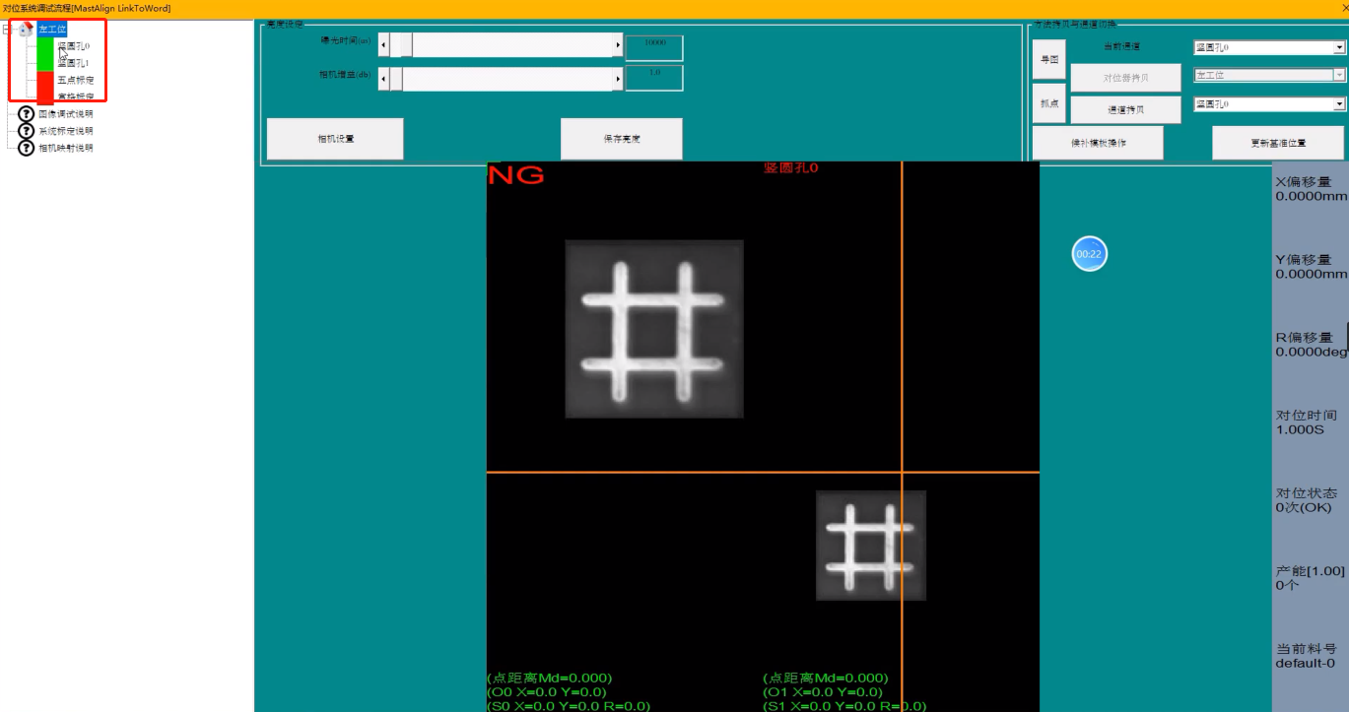This screenshot has width=1349, height=712.
Task: Click the 保存亮度 button
Action: coord(622,139)
